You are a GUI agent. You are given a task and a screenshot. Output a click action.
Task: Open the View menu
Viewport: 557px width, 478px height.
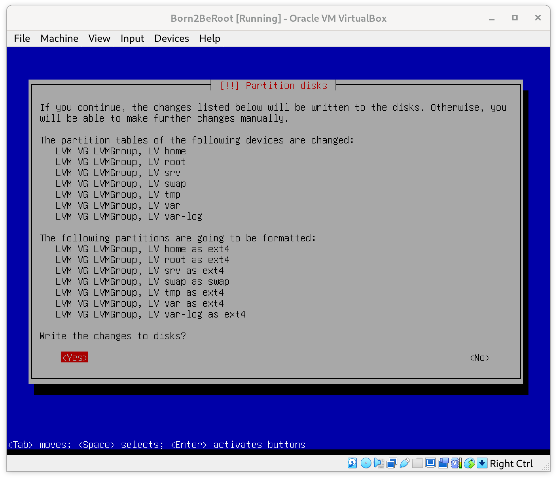[100, 38]
